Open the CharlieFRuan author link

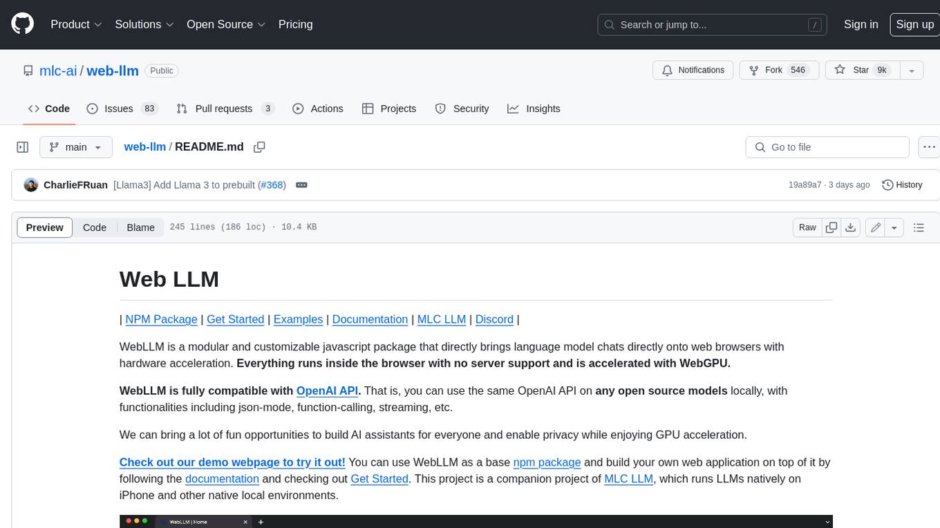76,185
